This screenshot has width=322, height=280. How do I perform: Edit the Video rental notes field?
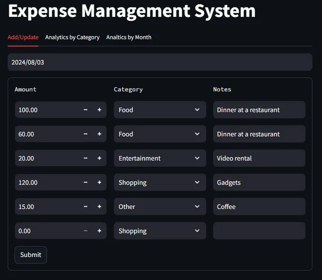pos(259,158)
